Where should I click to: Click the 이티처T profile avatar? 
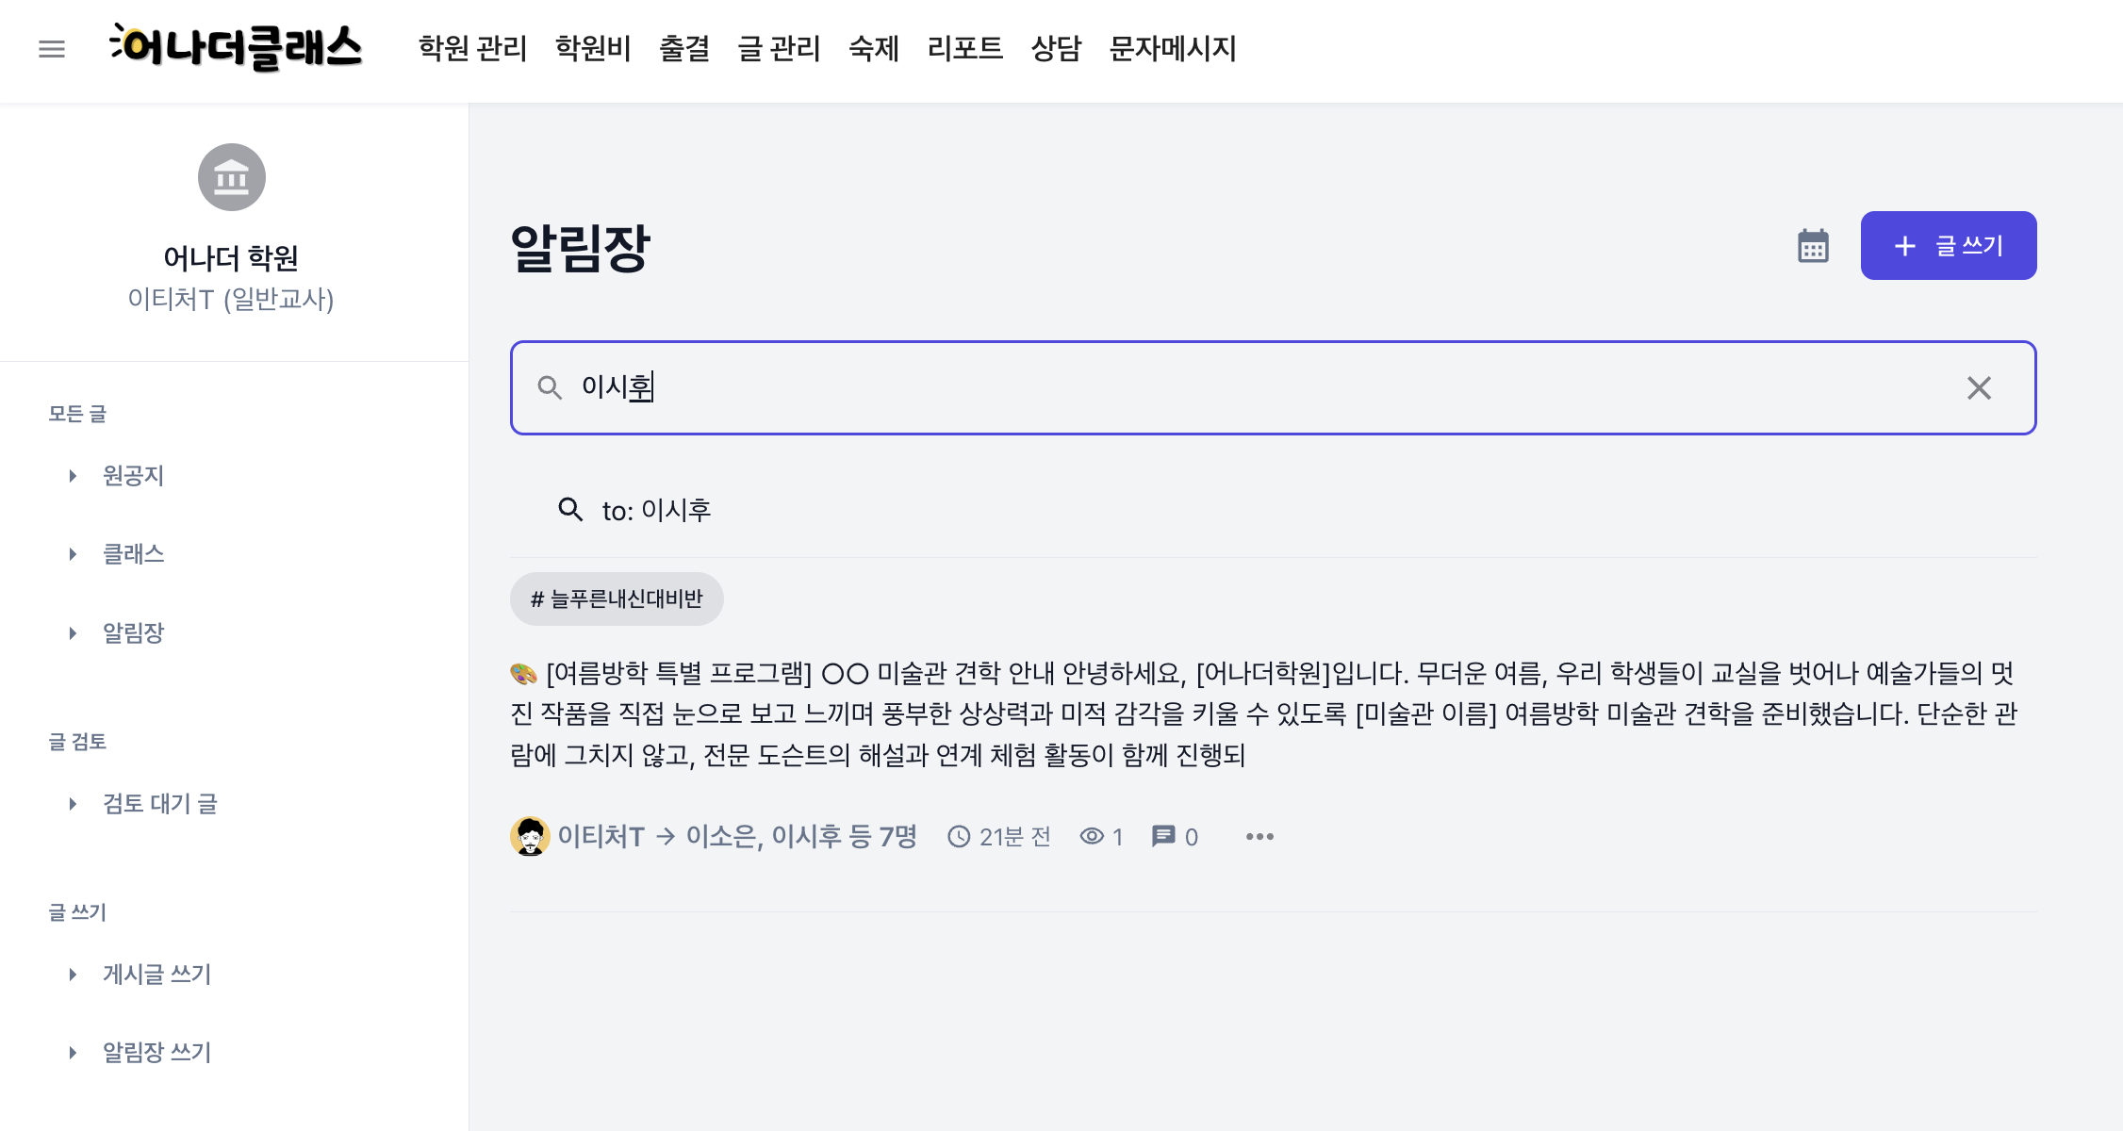point(530,836)
